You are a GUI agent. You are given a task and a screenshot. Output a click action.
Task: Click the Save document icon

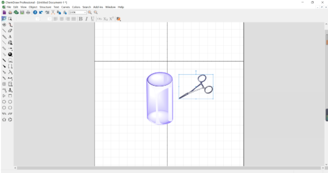coord(22,12)
